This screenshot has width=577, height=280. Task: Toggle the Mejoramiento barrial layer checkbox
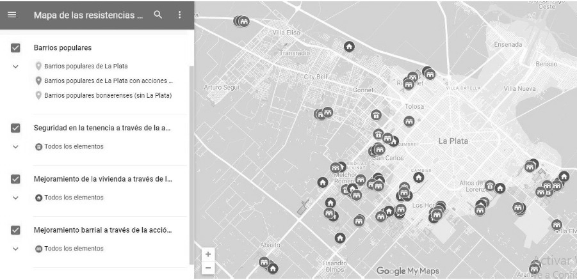tap(16, 230)
